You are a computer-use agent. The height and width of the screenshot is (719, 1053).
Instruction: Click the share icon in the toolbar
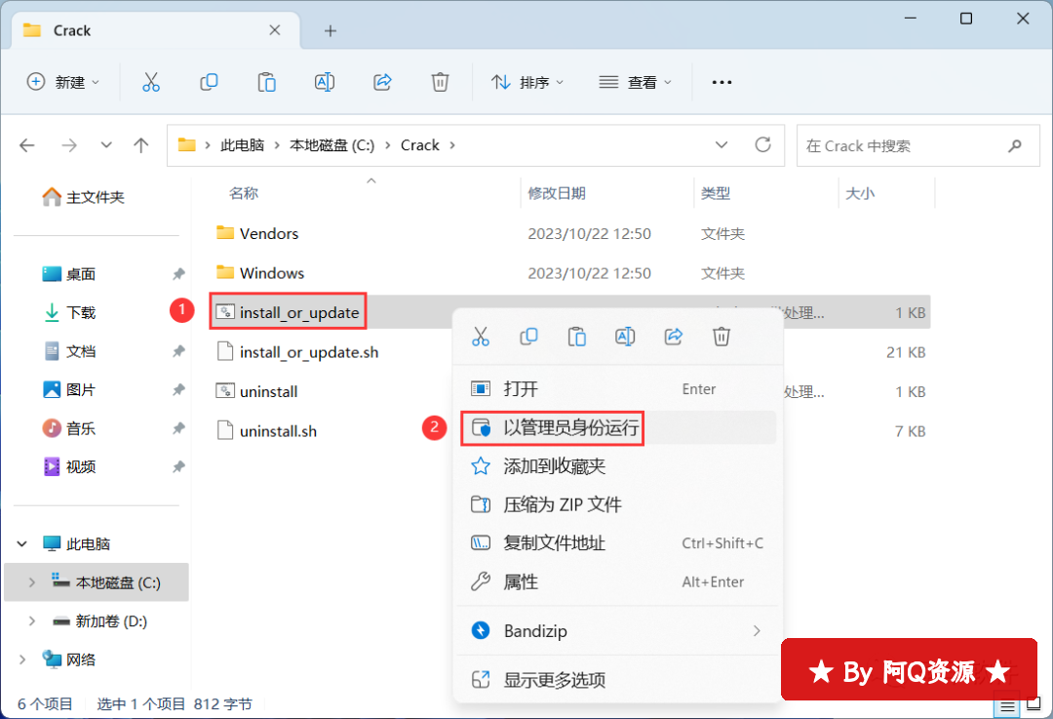click(383, 83)
